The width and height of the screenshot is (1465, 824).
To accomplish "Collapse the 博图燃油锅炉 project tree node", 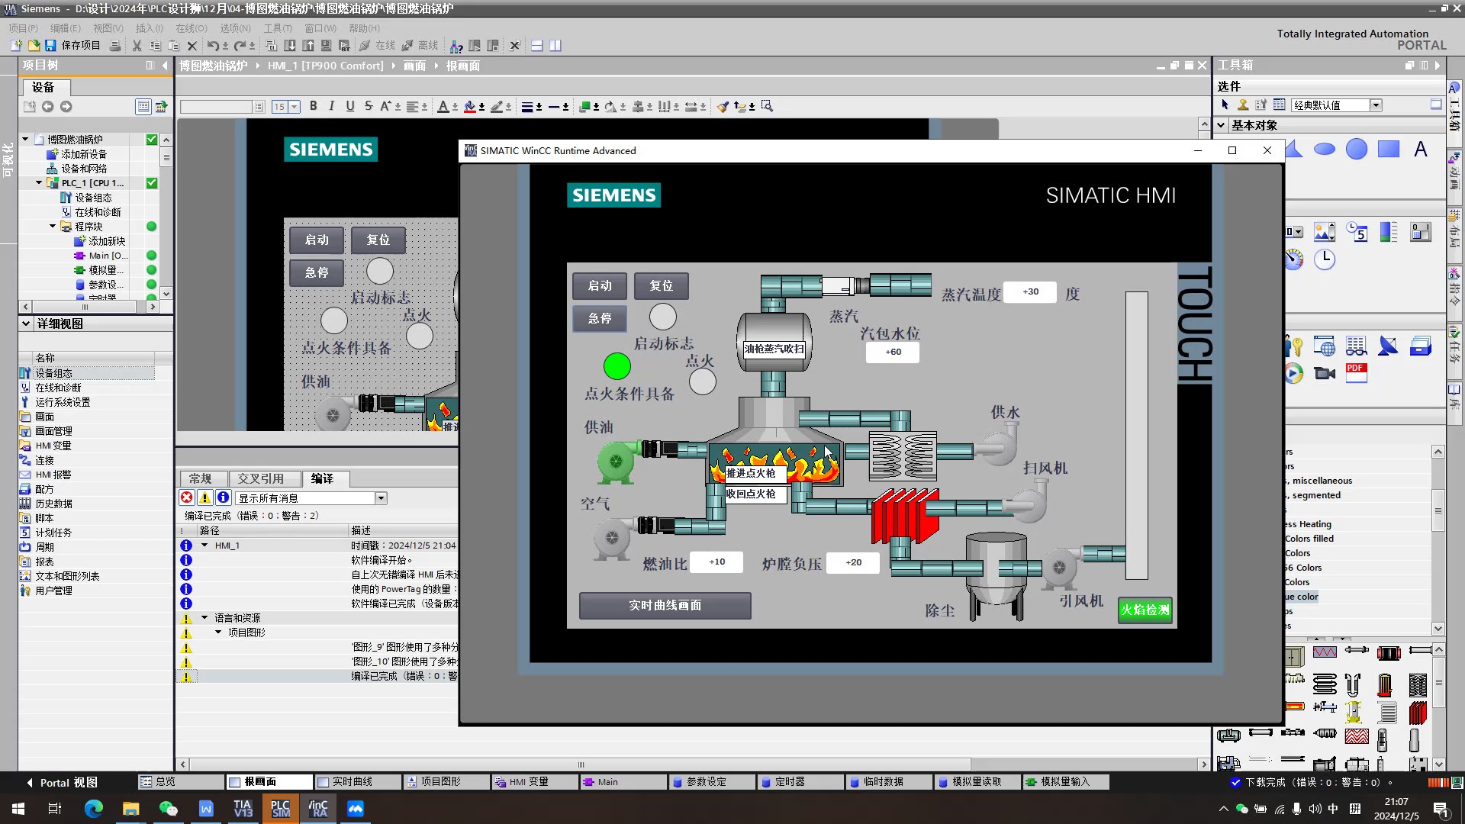I will pyautogui.click(x=25, y=140).
